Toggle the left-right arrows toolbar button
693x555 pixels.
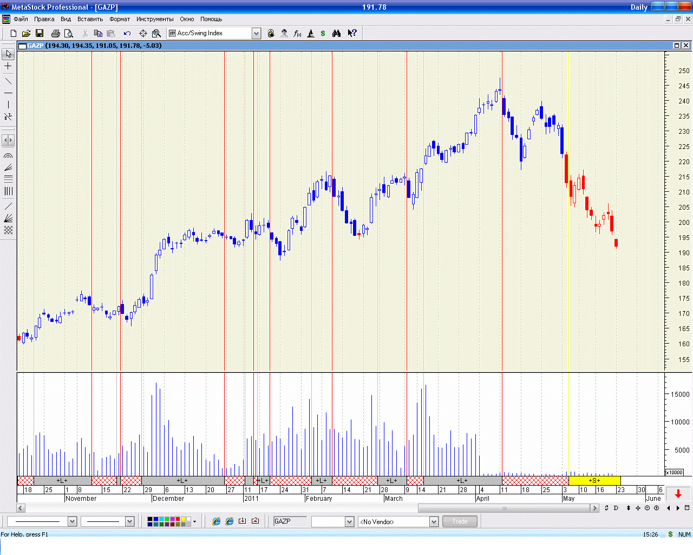pyautogui.click(x=8, y=140)
